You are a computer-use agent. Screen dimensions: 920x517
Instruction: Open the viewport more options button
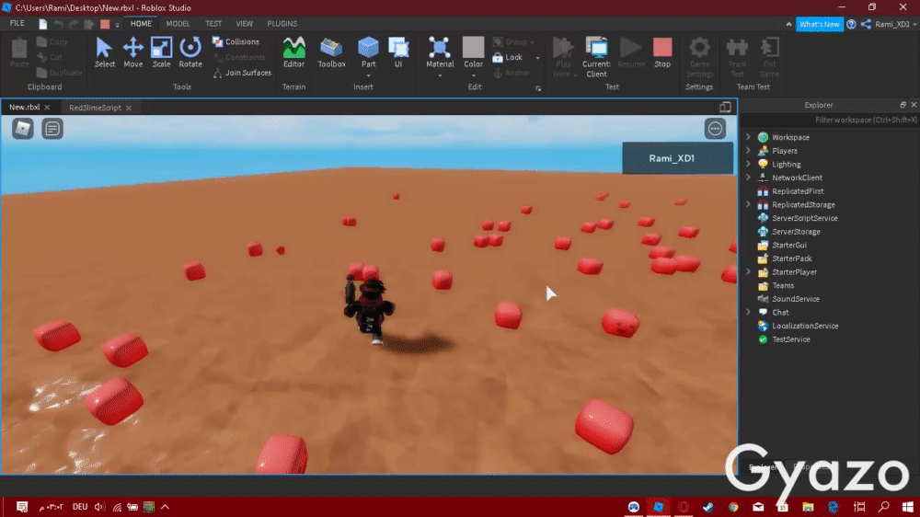click(715, 129)
